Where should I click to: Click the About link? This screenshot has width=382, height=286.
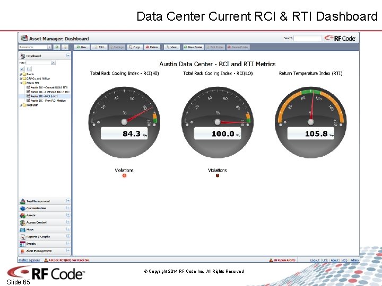(x=334, y=260)
